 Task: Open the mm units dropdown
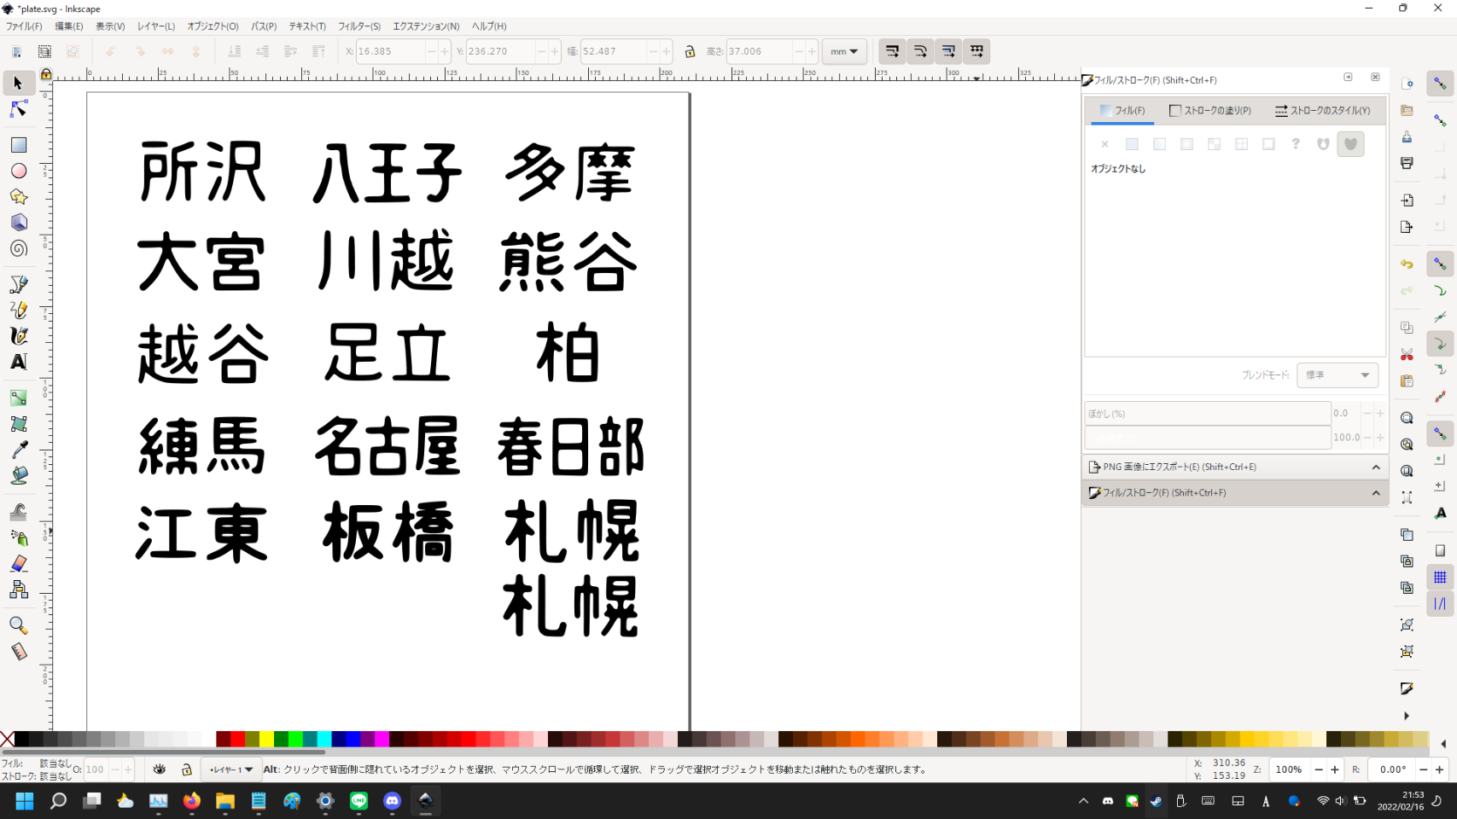pos(844,52)
